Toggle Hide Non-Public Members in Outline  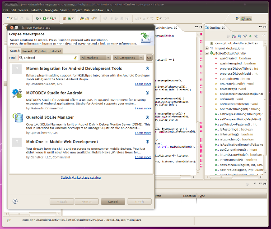250,36
